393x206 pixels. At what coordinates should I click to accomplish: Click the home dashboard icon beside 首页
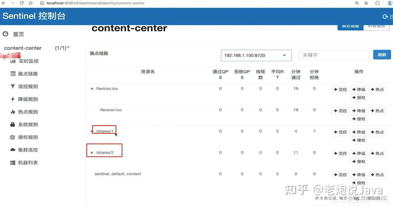click(x=5, y=34)
